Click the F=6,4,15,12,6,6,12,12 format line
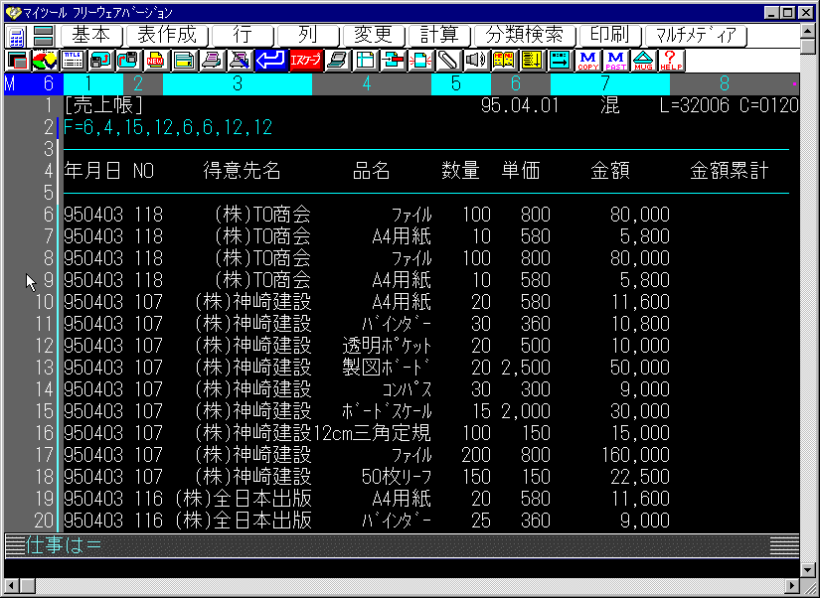 [168, 127]
